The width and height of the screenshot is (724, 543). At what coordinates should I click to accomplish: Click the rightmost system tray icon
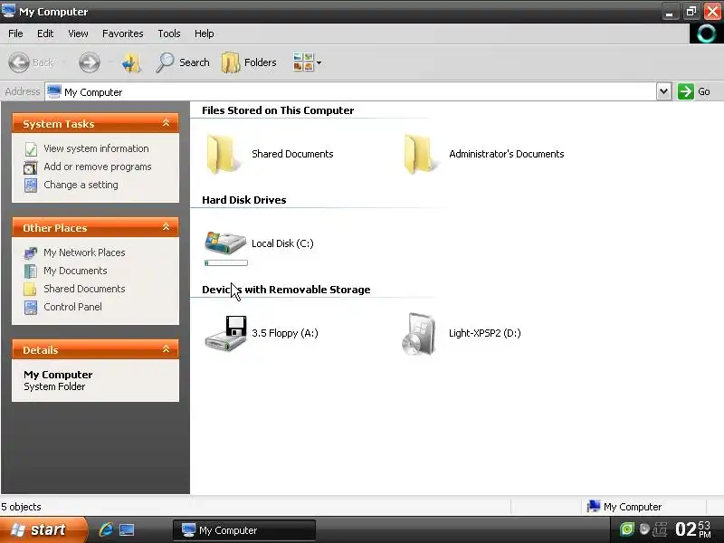click(661, 529)
